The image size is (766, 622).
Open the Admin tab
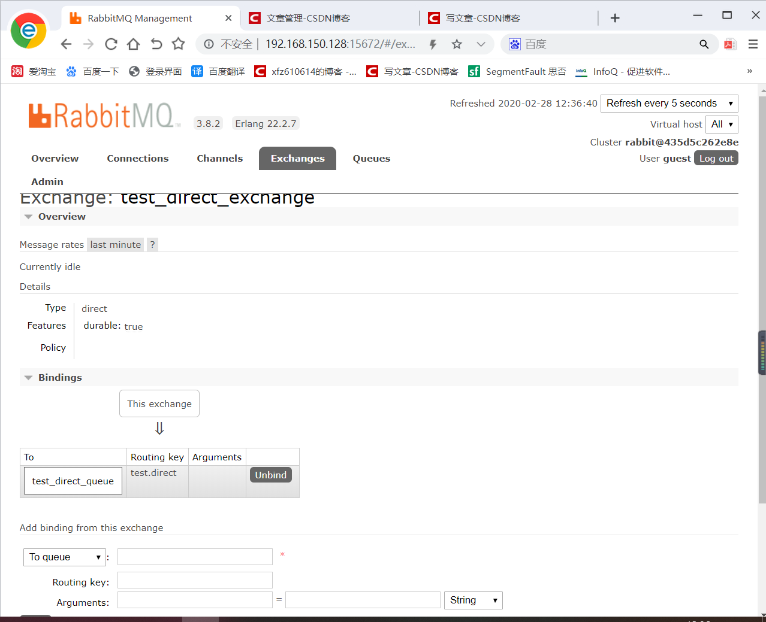point(47,182)
